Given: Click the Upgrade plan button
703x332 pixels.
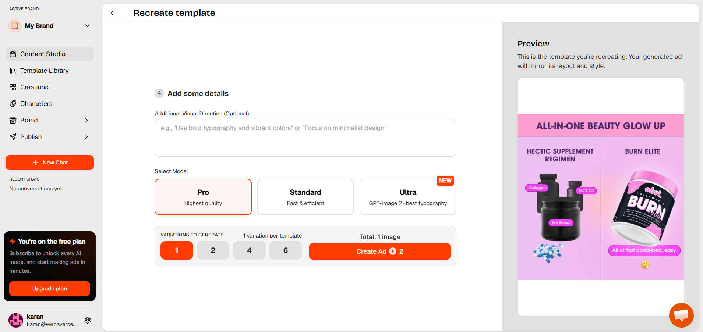Looking at the screenshot, I should point(50,289).
